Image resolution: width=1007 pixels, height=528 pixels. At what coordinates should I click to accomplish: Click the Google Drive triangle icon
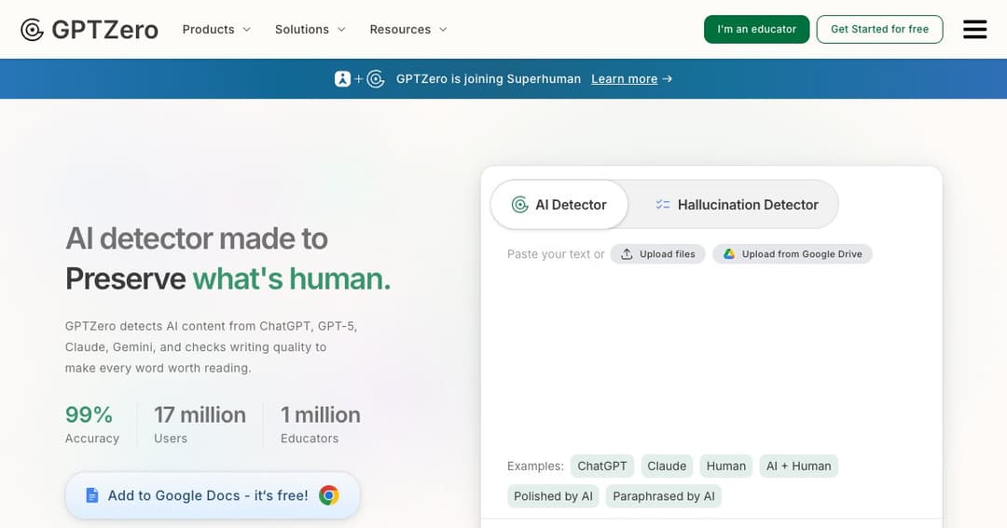click(729, 254)
